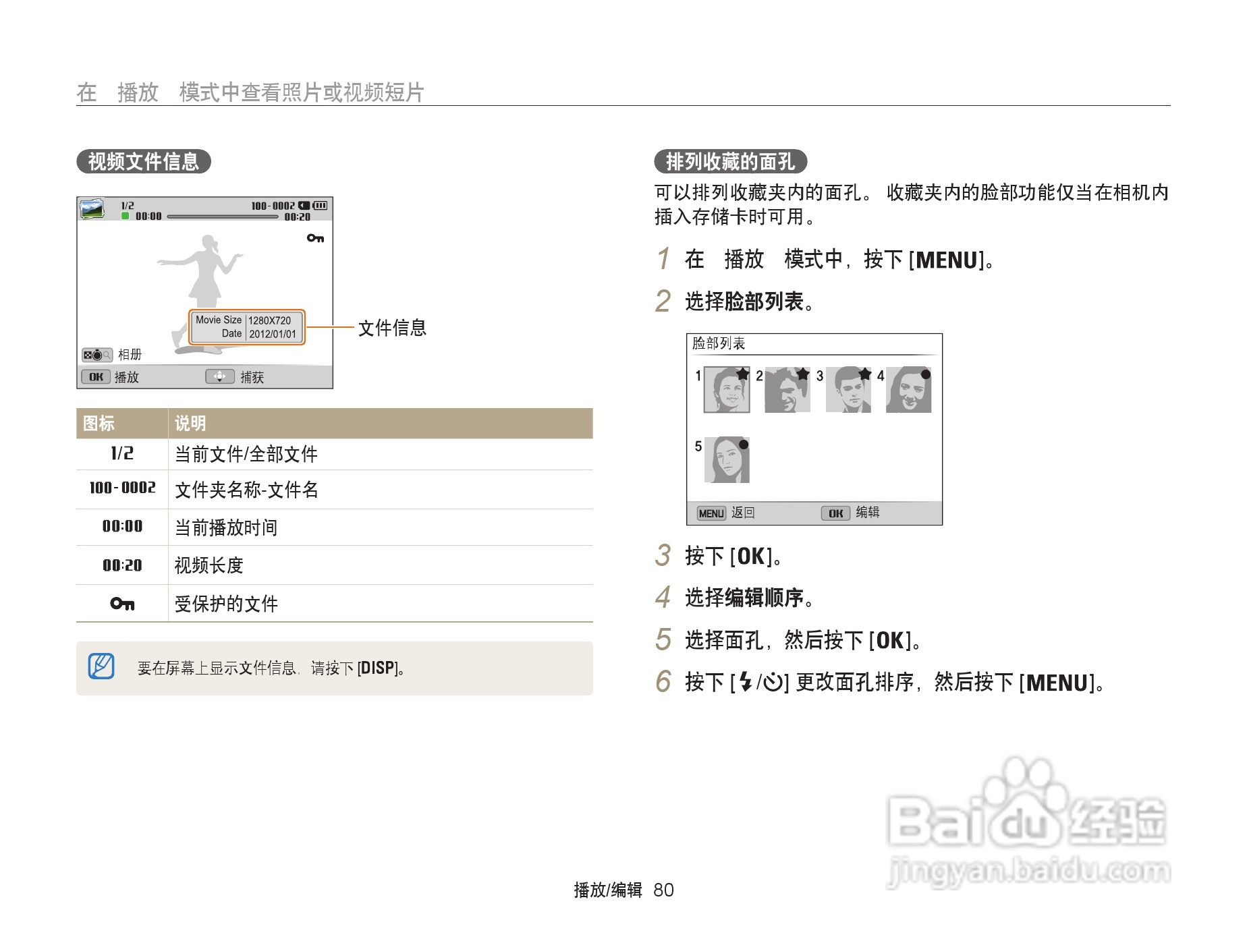Image resolution: width=1247 pixels, height=941 pixels.
Task: Click the album zoom icon next to 相册
Action: pyautogui.click(x=97, y=355)
